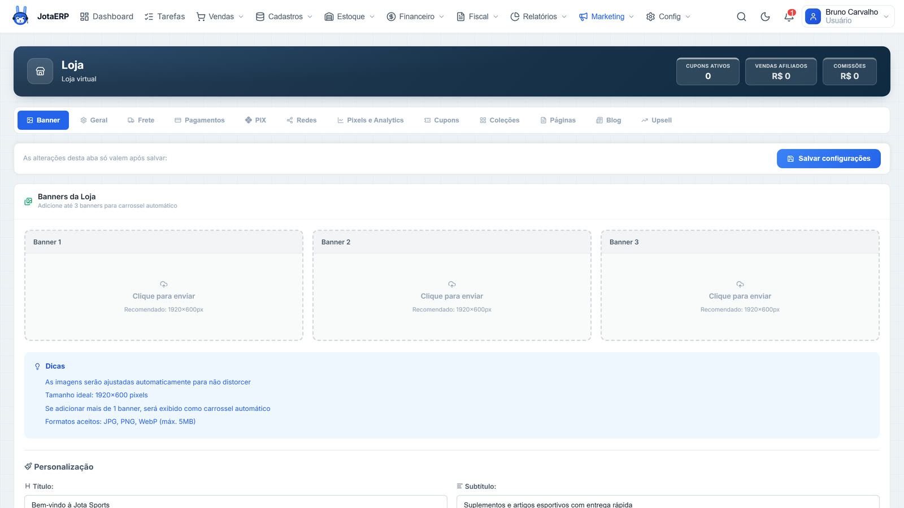Click the Config gear icon
Viewport: 904px width, 508px height.
[650, 17]
